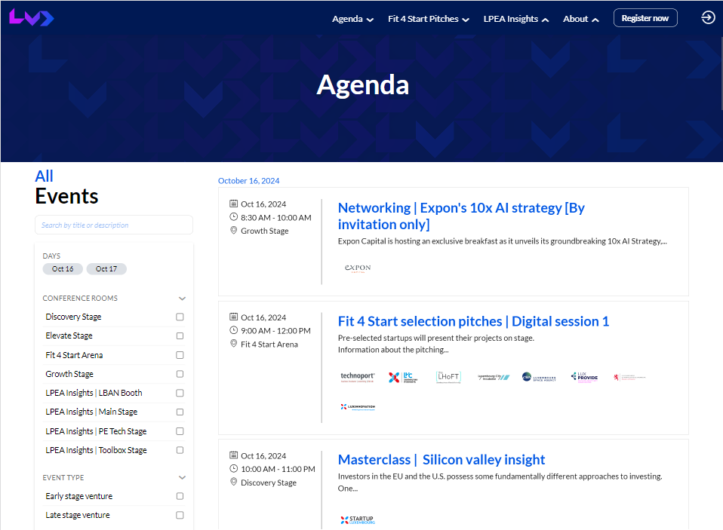Open the Agenda dropdown menu
Image resolution: width=723 pixels, height=530 pixels.
coord(352,19)
